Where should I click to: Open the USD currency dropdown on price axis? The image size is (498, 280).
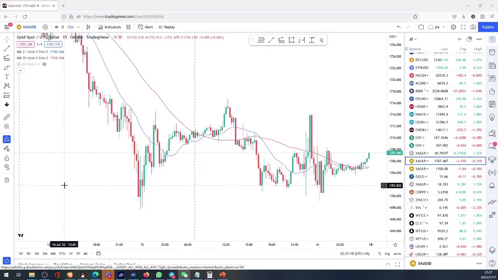pyautogui.click(x=393, y=37)
